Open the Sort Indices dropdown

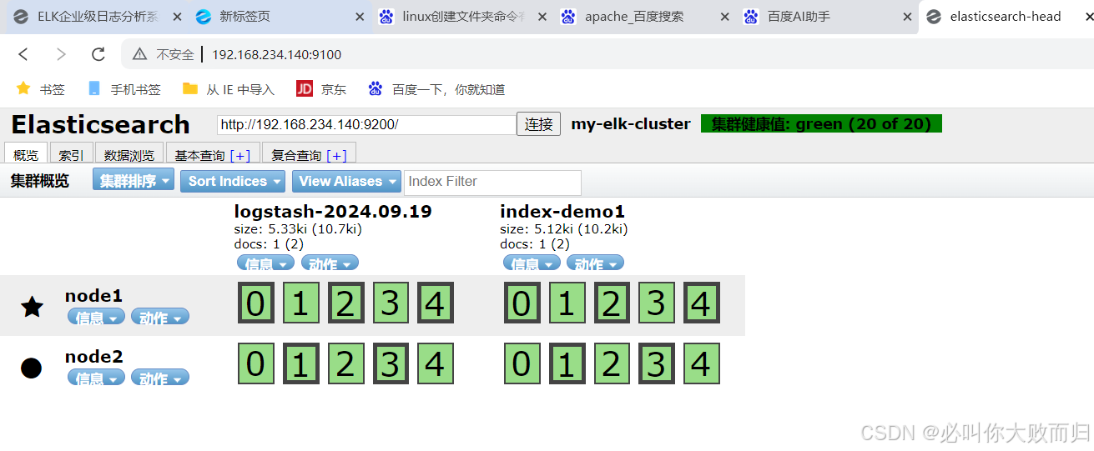click(x=233, y=181)
